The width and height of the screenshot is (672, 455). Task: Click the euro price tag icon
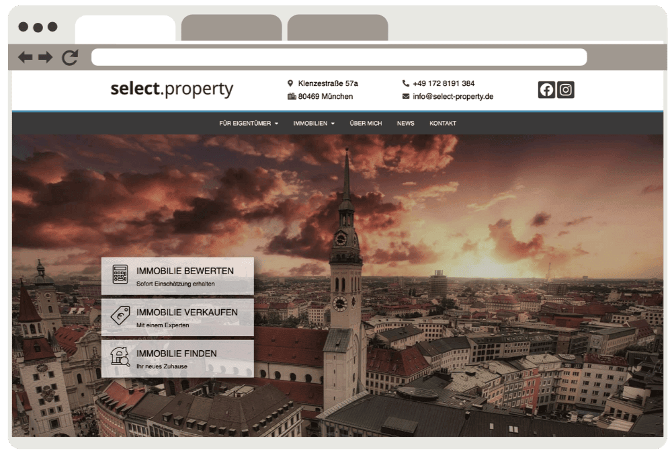click(120, 316)
